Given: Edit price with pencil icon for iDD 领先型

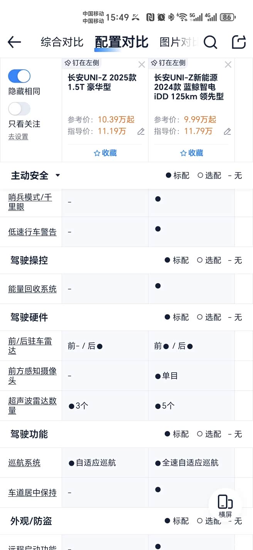Looking at the screenshot, I should pyautogui.click(x=228, y=132).
